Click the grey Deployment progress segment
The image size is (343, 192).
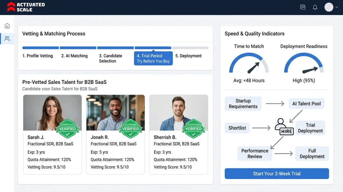coord(190,48)
